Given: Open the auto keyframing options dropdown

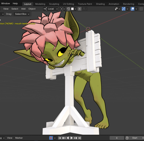Looking at the screenshot, I should (55, 138).
